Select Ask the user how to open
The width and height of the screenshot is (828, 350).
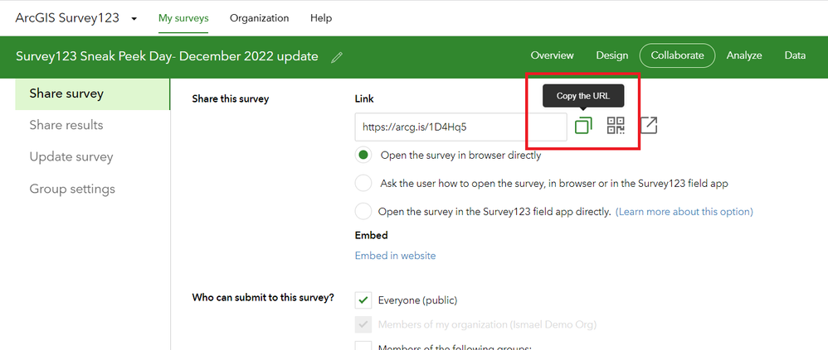click(x=363, y=183)
